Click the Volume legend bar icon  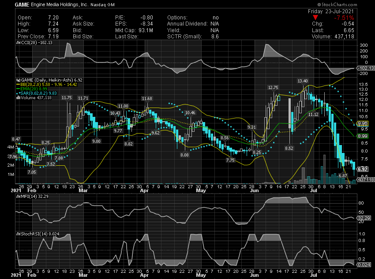click(x=19, y=98)
